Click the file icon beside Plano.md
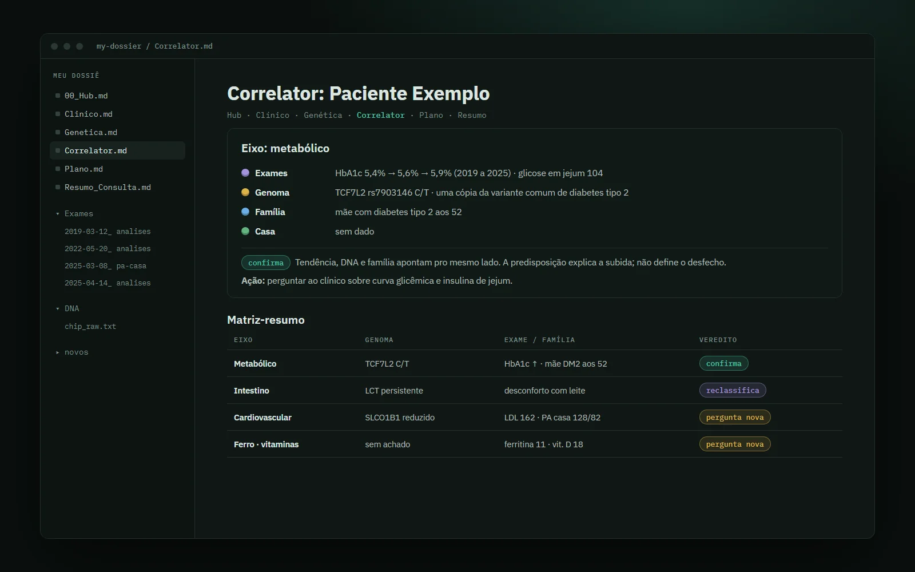This screenshot has width=915, height=572. click(x=58, y=169)
